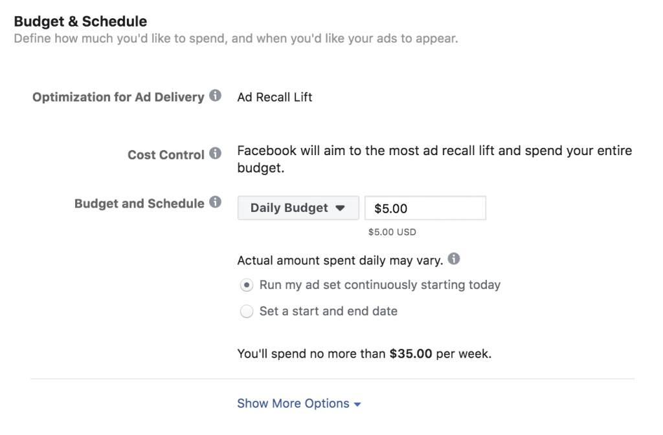The image size is (663, 435).
Task: Click the Cost Control info icon
Action: tap(215, 153)
